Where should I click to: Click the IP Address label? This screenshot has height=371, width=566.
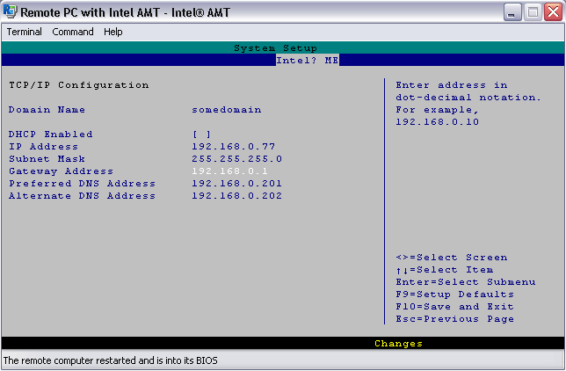coord(43,147)
